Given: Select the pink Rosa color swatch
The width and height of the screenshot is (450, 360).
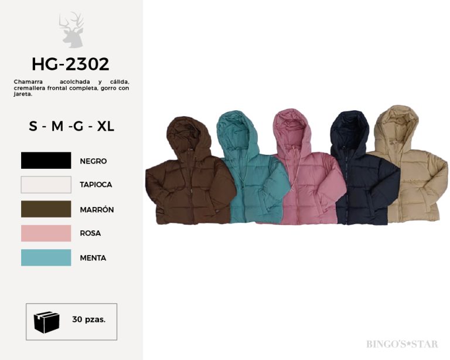Looking at the screenshot, I should point(46,233).
